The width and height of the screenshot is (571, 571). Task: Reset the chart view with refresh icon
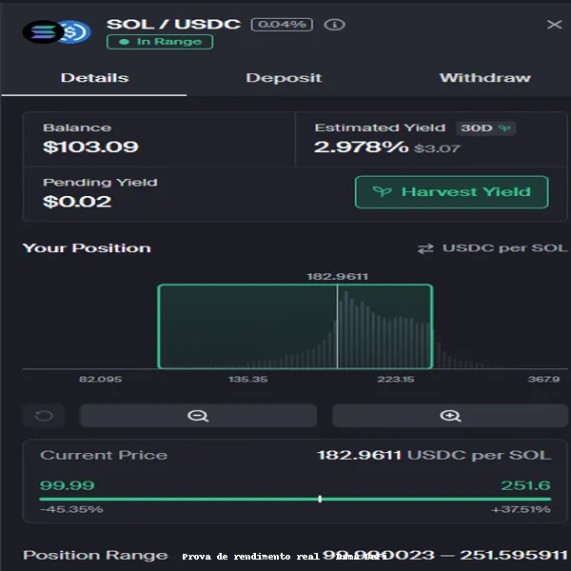(x=44, y=416)
